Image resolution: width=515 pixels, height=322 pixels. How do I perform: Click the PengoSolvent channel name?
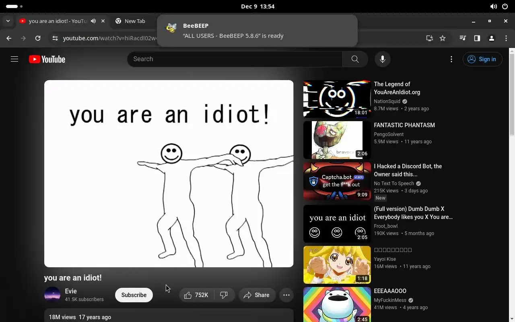tap(389, 134)
